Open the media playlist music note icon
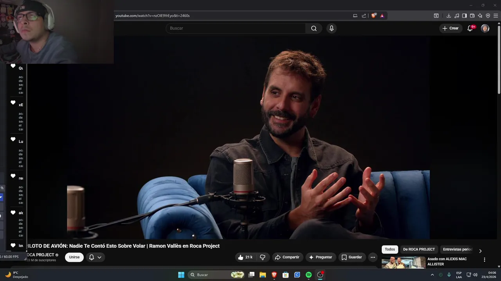 pos(456,16)
